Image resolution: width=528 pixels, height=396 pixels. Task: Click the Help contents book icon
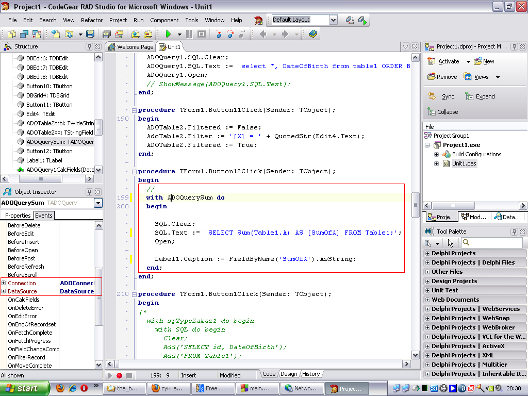313,34
